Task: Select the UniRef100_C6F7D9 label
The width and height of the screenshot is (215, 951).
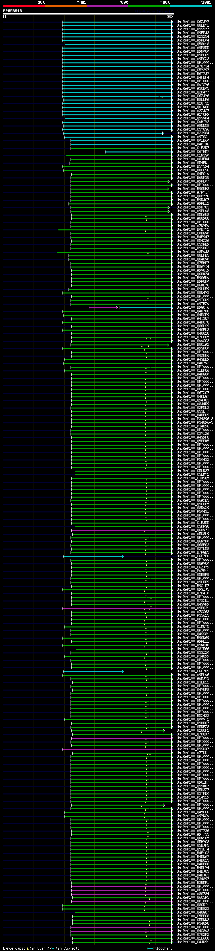Action: click(193, 671)
